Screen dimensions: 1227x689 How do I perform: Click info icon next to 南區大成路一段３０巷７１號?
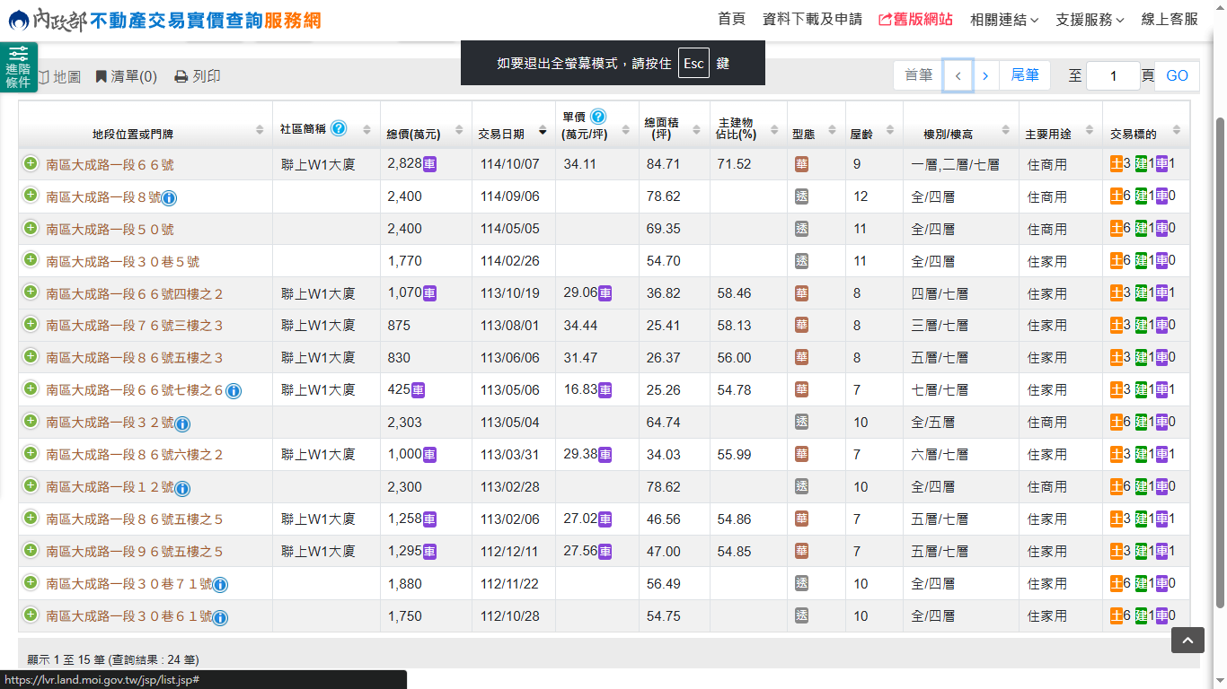[220, 586]
